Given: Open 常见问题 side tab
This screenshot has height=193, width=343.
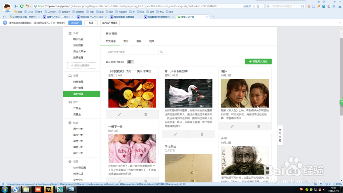Looking at the screenshot, I should coord(280,135).
